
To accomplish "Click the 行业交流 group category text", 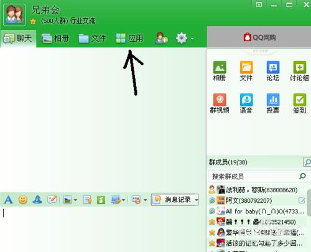I will tap(83, 21).
